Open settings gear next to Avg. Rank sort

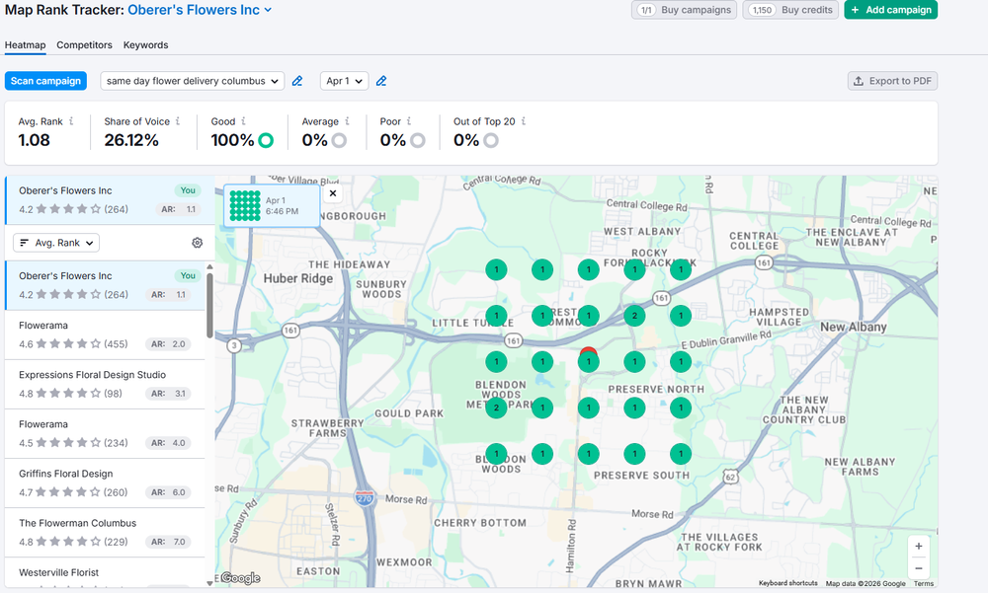[198, 243]
